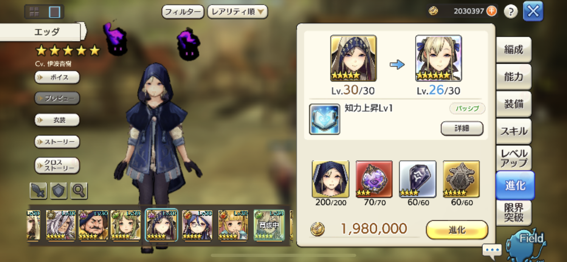
Task: Click the sword weapon icon
Action: (x=38, y=191)
